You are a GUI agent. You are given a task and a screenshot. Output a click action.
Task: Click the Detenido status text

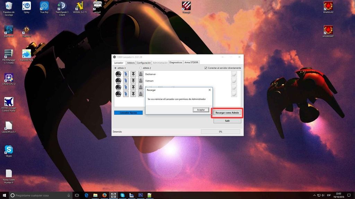point(117,132)
